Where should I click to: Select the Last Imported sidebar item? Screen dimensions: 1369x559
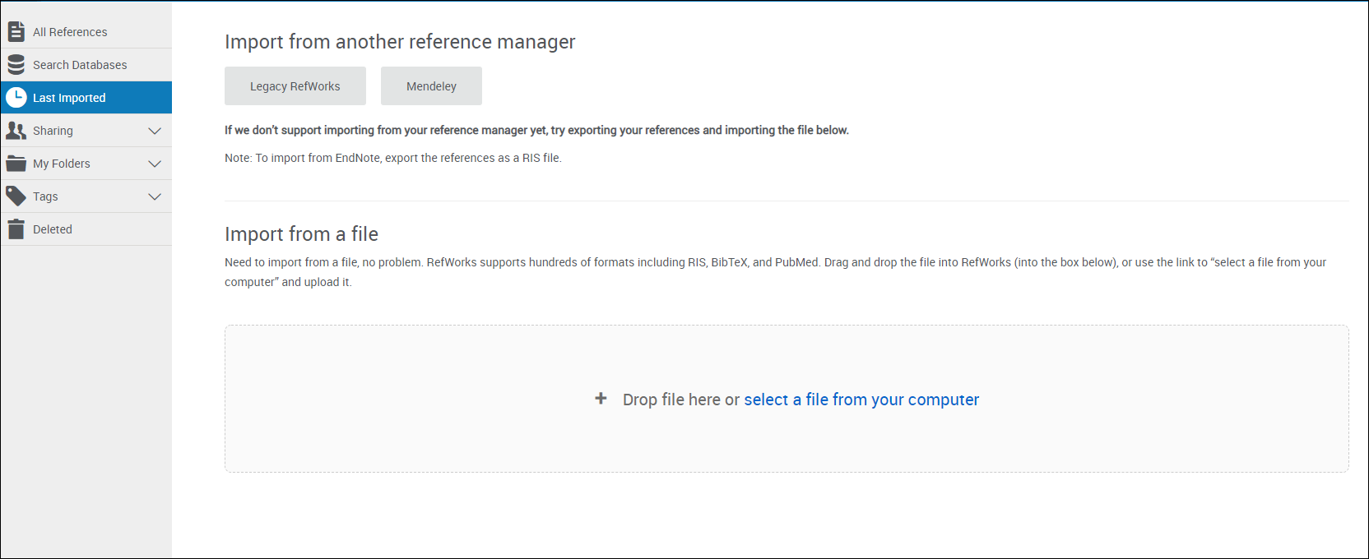(69, 98)
